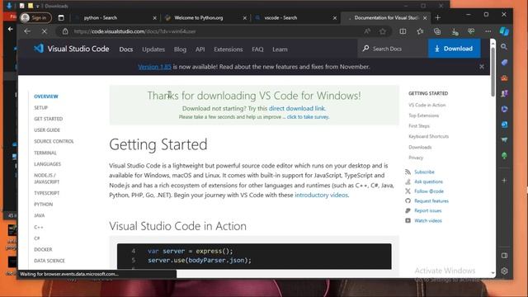Open the introductory videos link
The image size is (528, 297).
[x=321, y=195]
